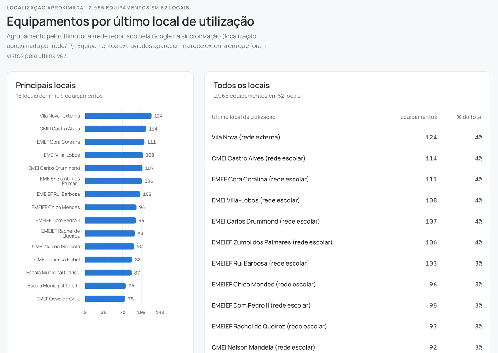Image resolution: width=498 pixels, height=353 pixels.
Task: Select 'EMEI Carlos Drummond (rede escolar)' row
Action: (347, 221)
